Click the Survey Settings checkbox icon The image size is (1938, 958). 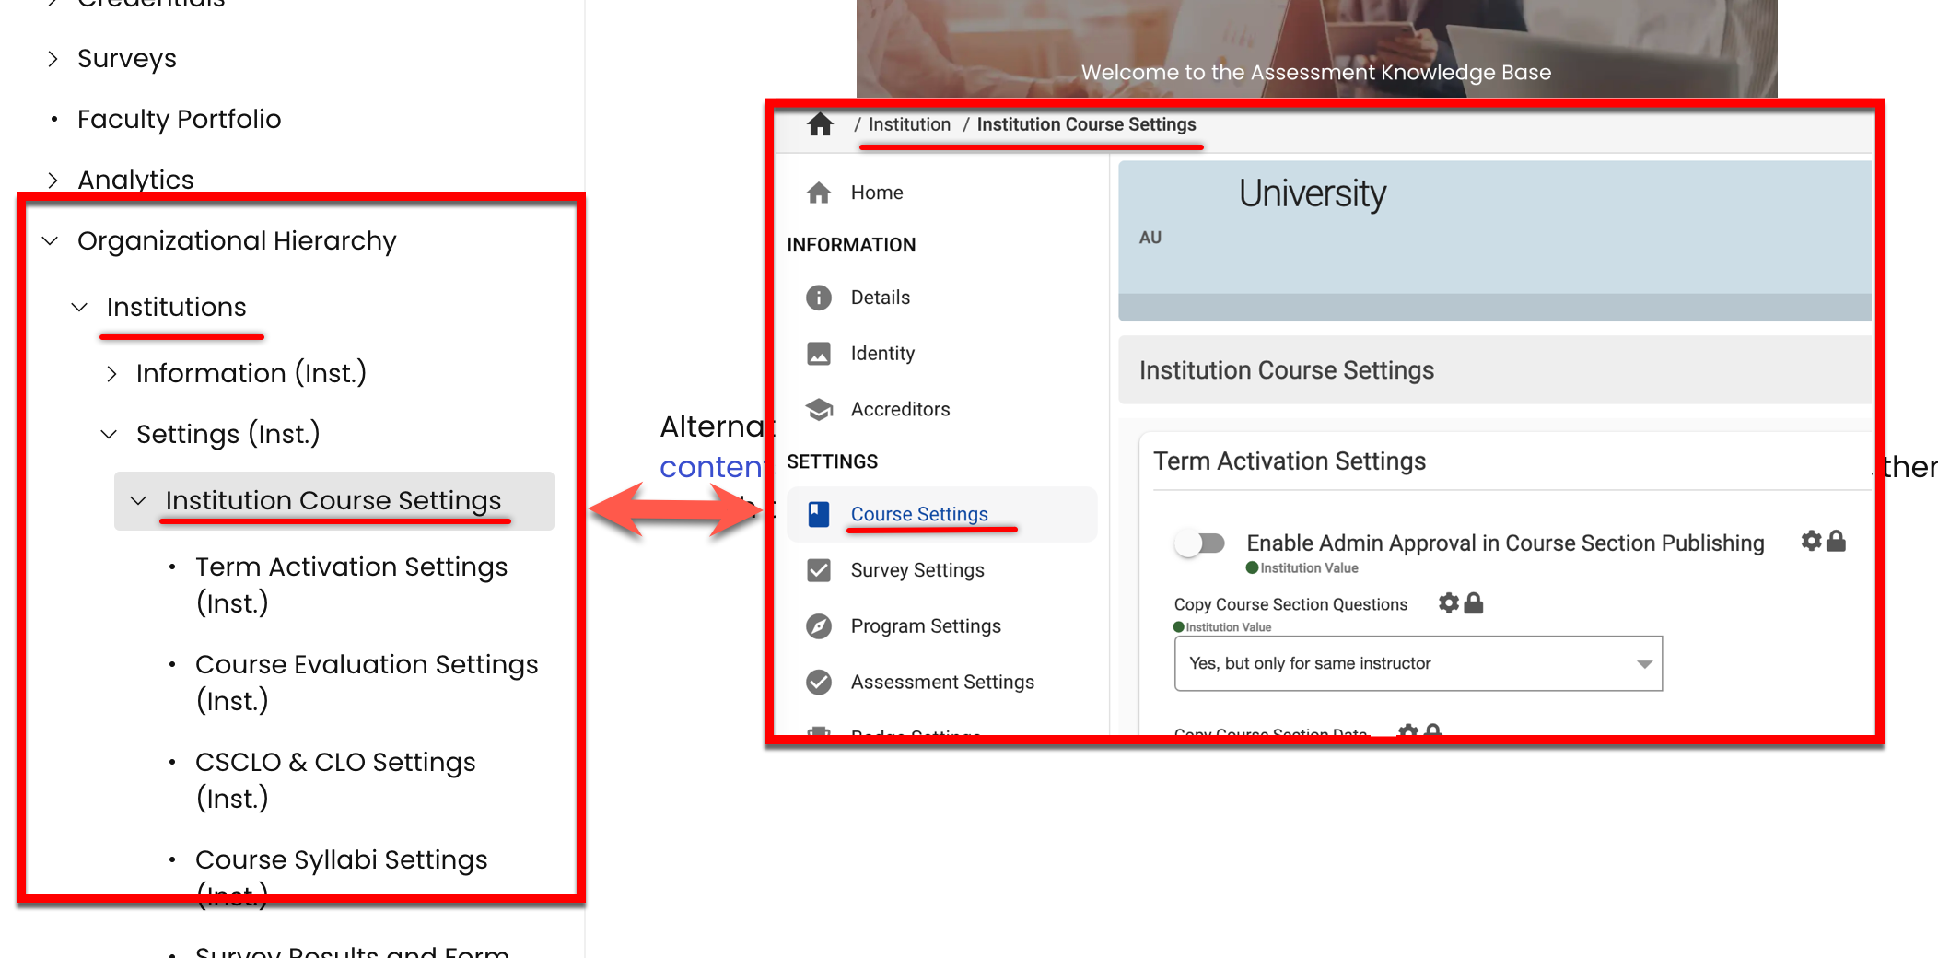pos(818,570)
